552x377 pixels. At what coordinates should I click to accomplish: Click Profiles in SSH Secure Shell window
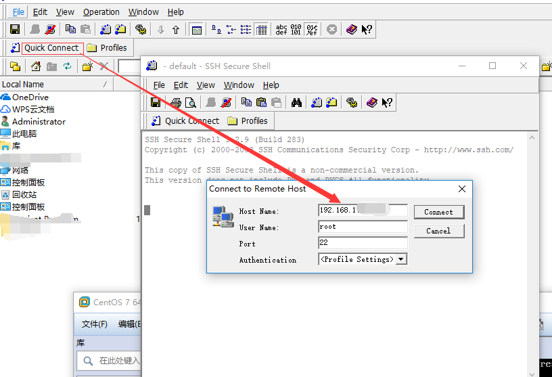(248, 121)
